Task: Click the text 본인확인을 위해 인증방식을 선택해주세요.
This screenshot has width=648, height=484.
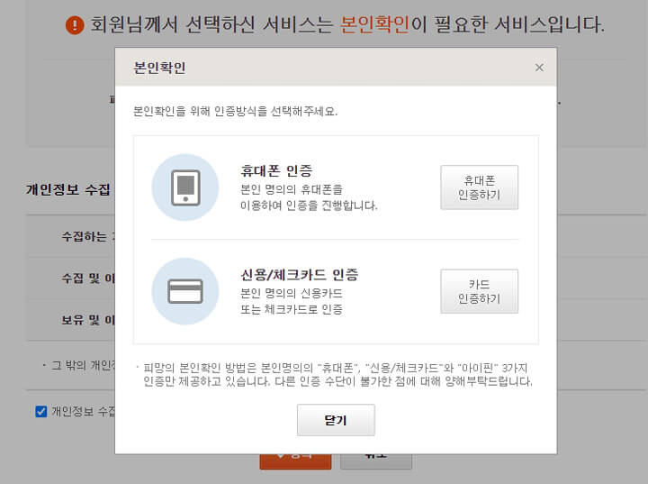Action: [235, 111]
